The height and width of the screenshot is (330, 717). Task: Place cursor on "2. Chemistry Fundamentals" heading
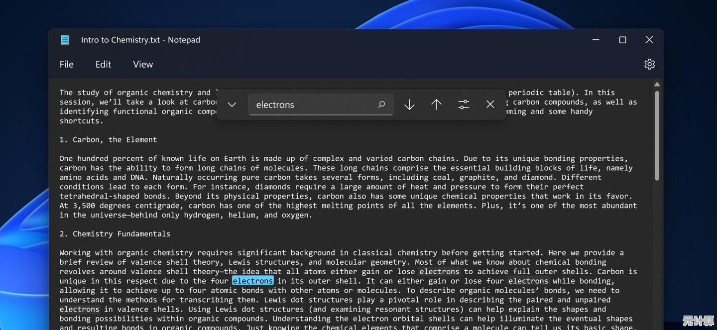tap(115, 234)
